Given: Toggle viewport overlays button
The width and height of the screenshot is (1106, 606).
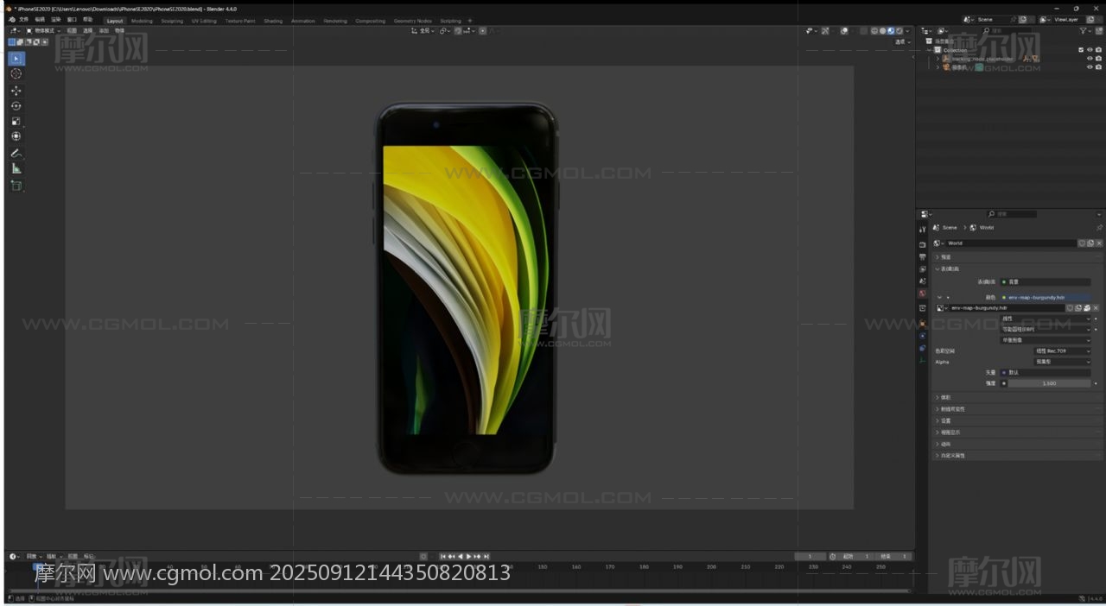Looking at the screenshot, I should [844, 31].
